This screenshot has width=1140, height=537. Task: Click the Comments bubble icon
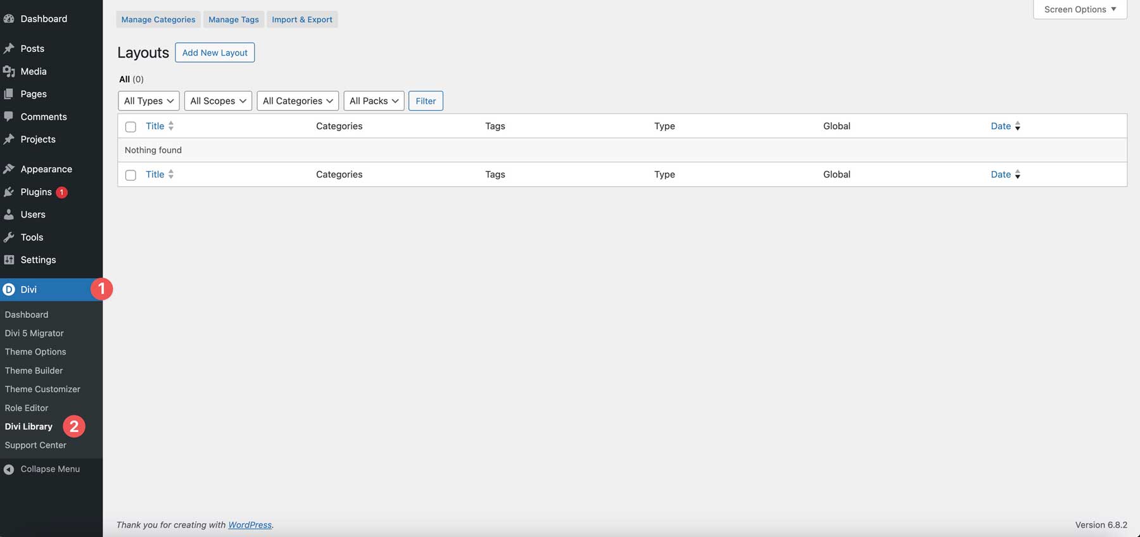click(x=9, y=117)
